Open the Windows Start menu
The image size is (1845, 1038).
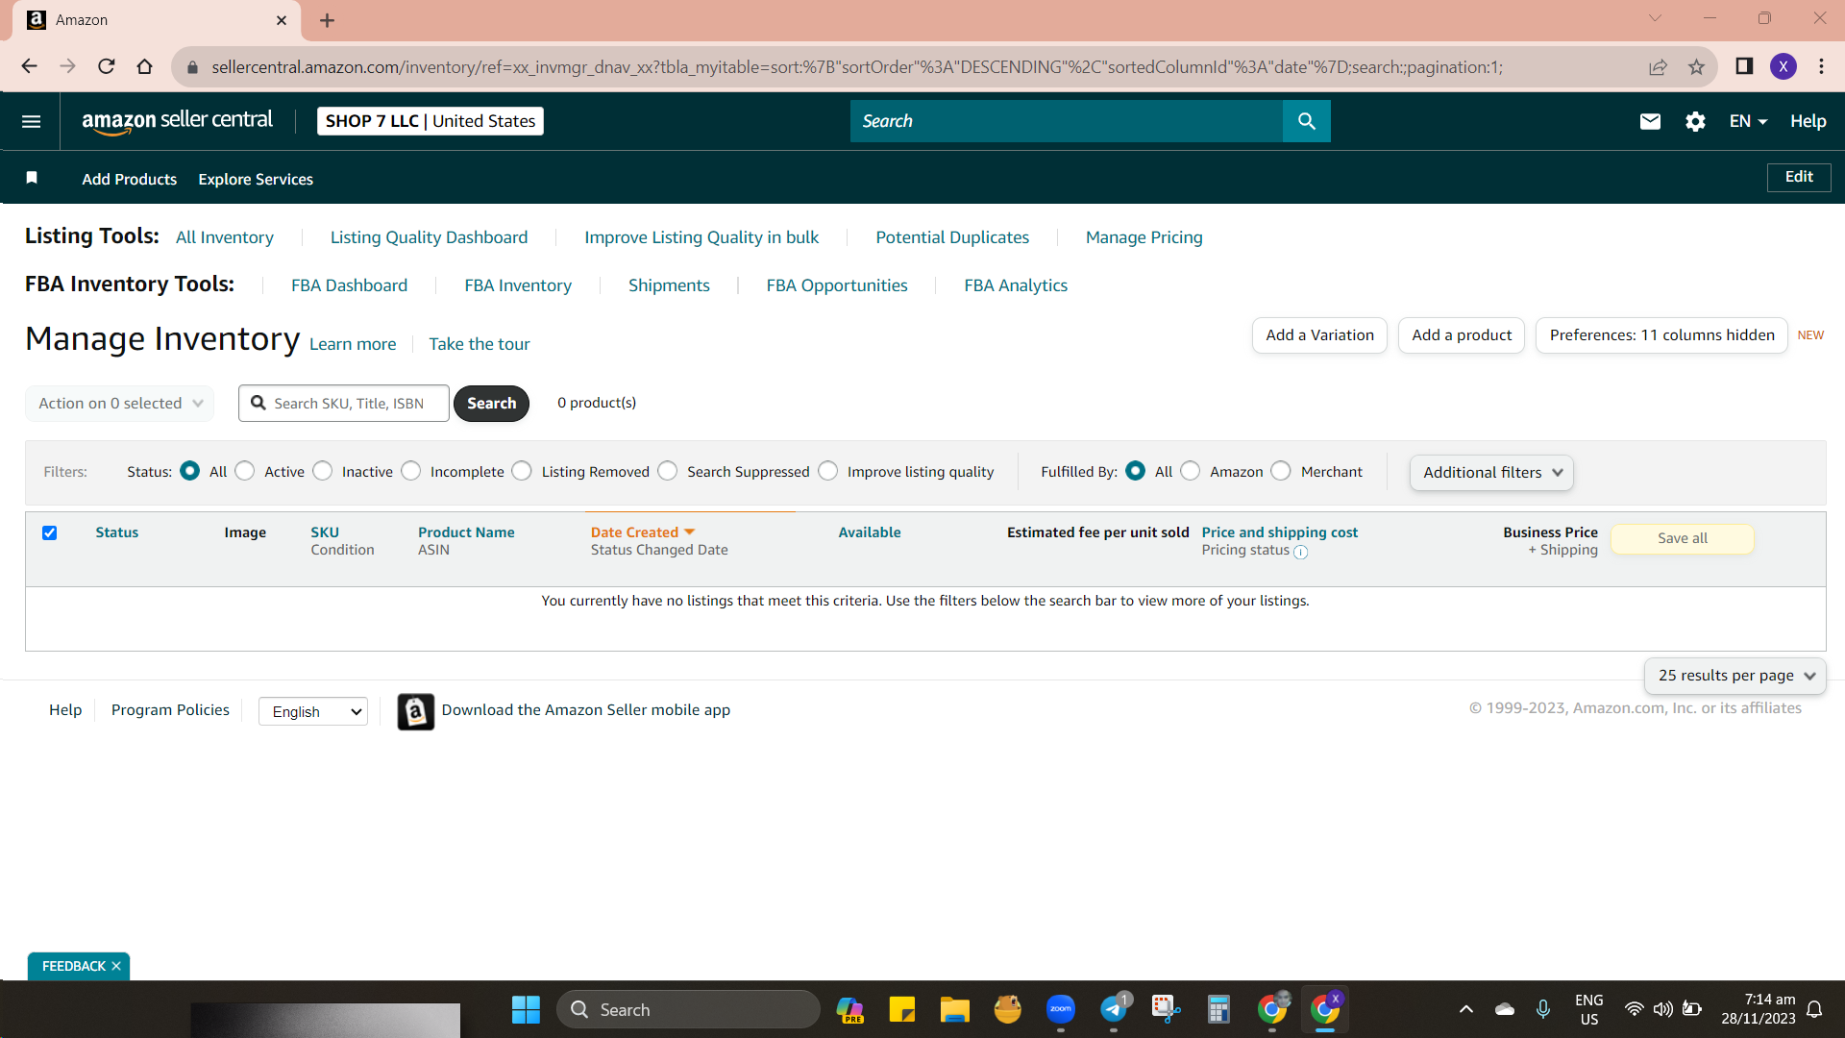pyautogui.click(x=526, y=1009)
